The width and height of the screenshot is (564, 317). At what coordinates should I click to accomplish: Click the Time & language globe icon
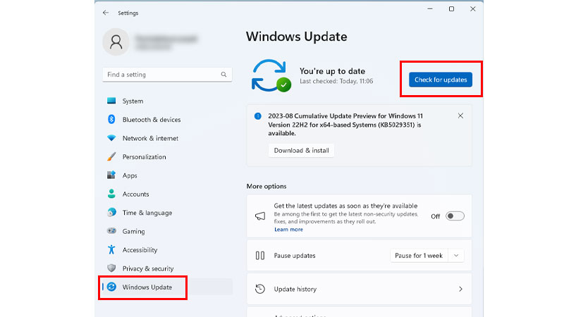tap(111, 213)
